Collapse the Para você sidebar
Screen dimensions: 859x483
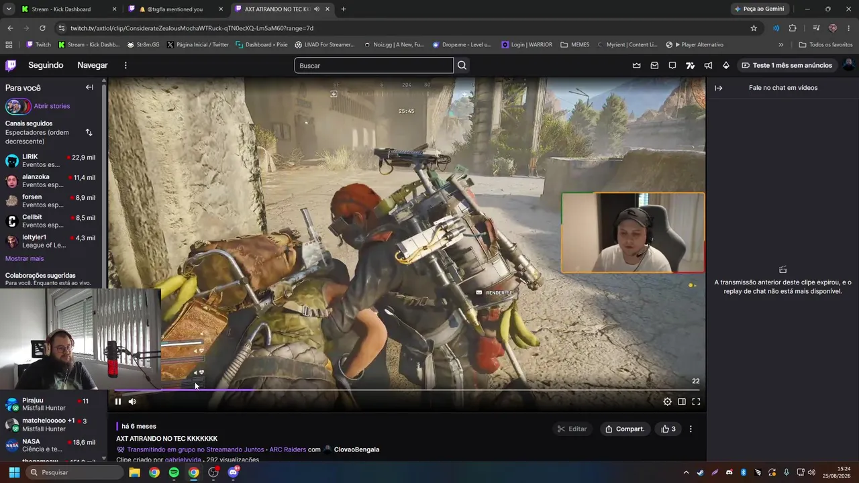89,87
